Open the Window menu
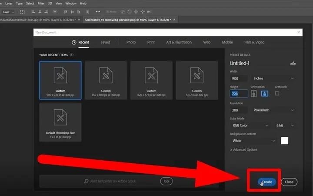The width and height of the screenshot is (313, 196). pyautogui.click(x=71, y=3)
